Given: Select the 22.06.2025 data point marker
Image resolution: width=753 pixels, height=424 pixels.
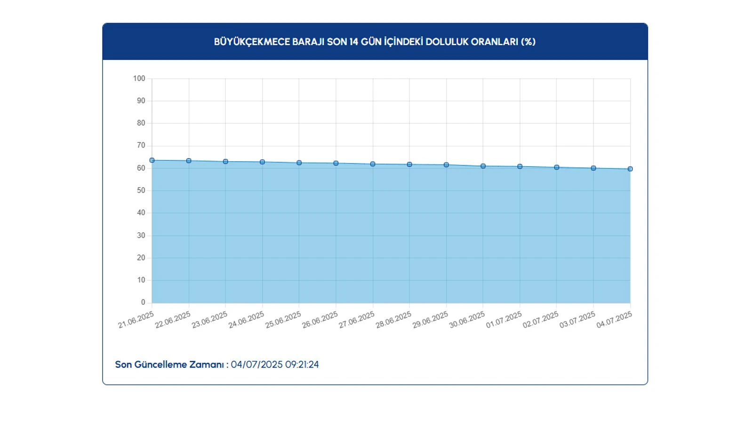Looking at the screenshot, I should (x=189, y=161).
